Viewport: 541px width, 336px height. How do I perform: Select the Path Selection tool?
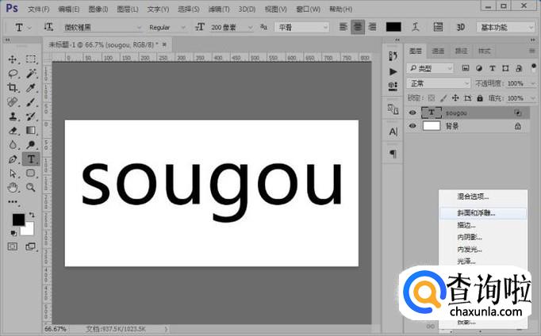[x=13, y=173]
